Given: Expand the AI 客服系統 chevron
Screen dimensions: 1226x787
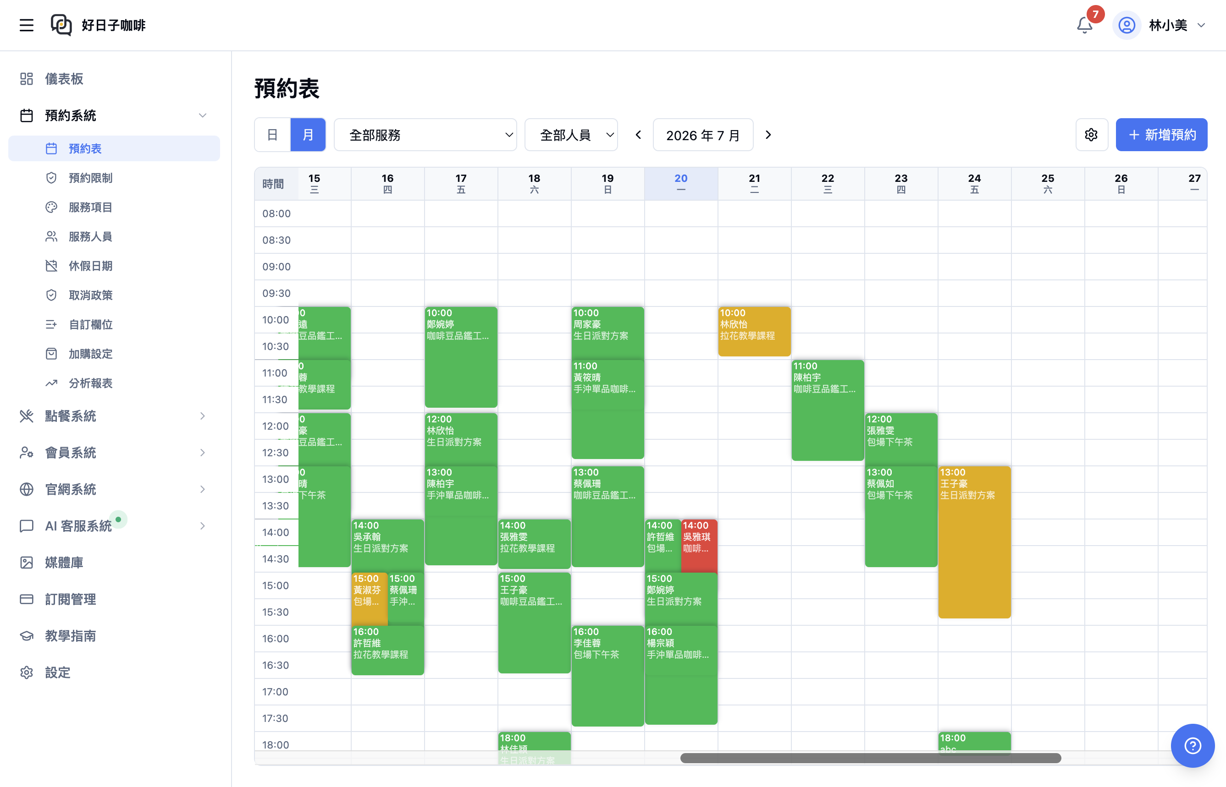Looking at the screenshot, I should coord(203,526).
